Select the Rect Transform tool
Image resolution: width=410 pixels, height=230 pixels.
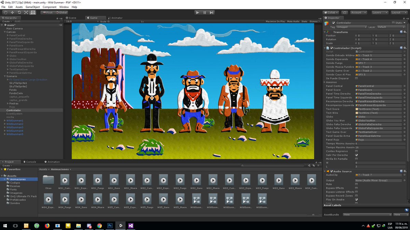click(x=33, y=12)
